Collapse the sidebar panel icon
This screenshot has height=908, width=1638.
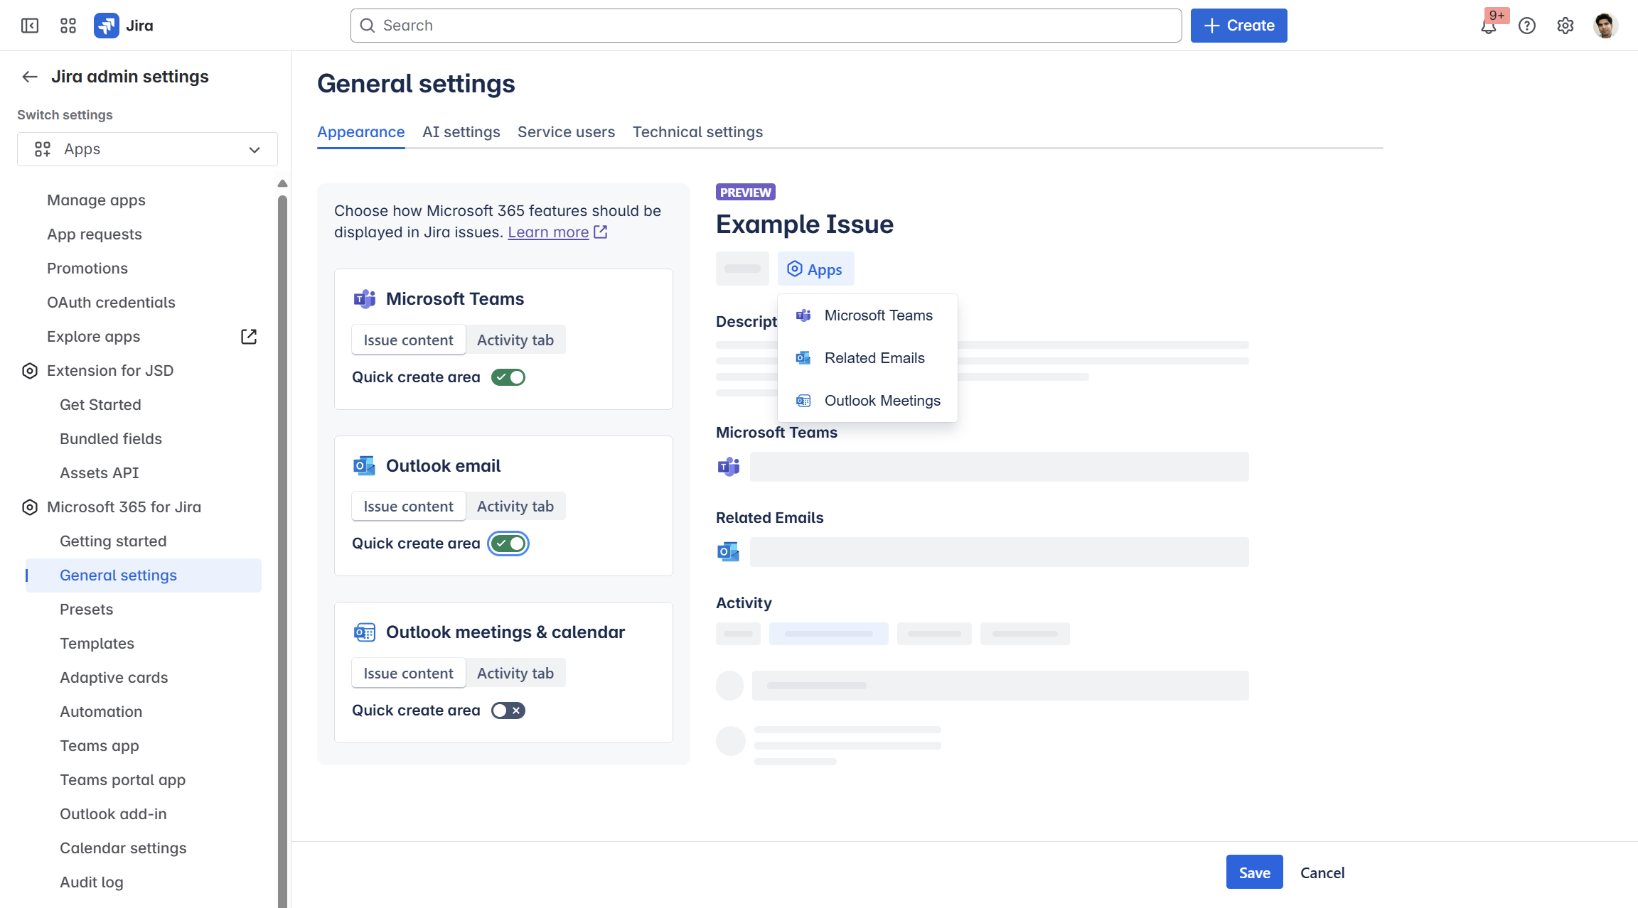tap(30, 26)
